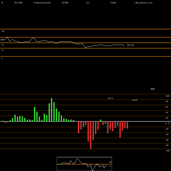The height and width of the screenshot is (171, 171).
Task: Click the -40 label on MR axis
Action: coord(167,134)
